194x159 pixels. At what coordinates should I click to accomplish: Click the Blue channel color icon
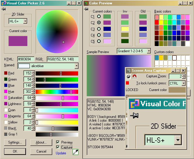pyautogui.click(x=6, y=85)
